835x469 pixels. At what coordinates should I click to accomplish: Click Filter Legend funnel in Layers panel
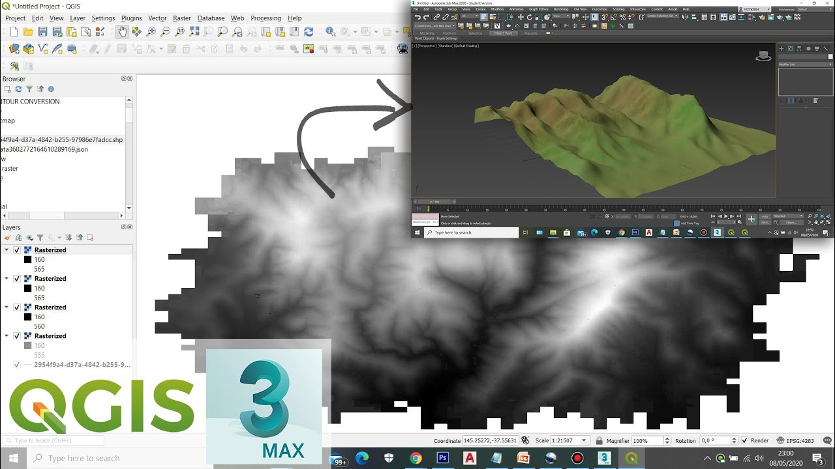click(40, 238)
